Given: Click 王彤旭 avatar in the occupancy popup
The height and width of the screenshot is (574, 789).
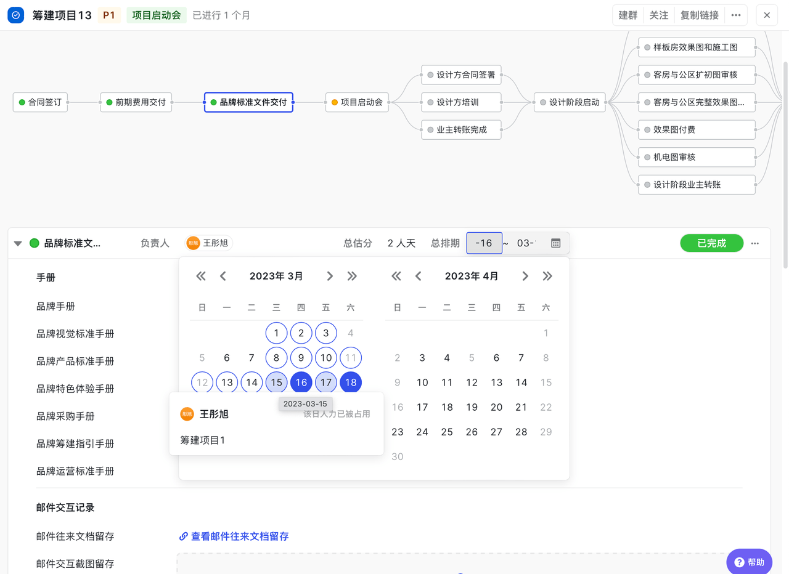Looking at the screenshot, I should 187,414.
